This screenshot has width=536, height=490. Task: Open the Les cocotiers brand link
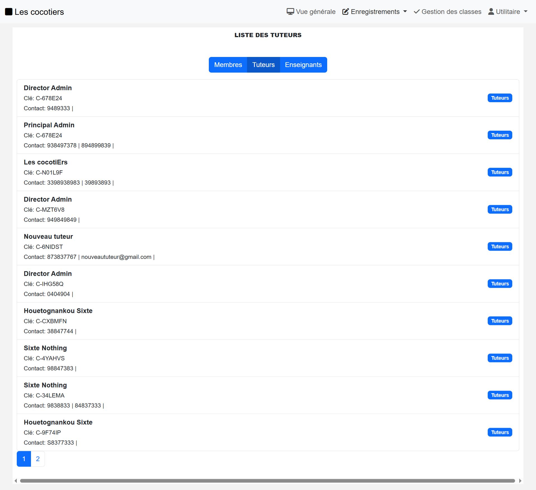coord(39,12)
